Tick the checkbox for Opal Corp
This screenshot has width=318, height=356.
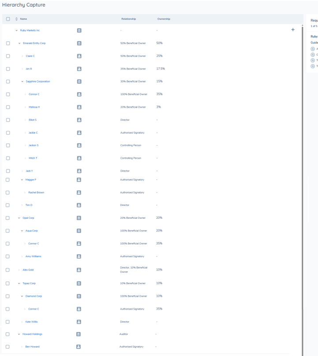point(7,218)
